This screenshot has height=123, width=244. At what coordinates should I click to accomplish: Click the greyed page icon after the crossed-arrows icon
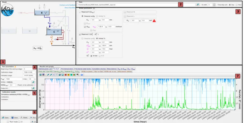57,75
